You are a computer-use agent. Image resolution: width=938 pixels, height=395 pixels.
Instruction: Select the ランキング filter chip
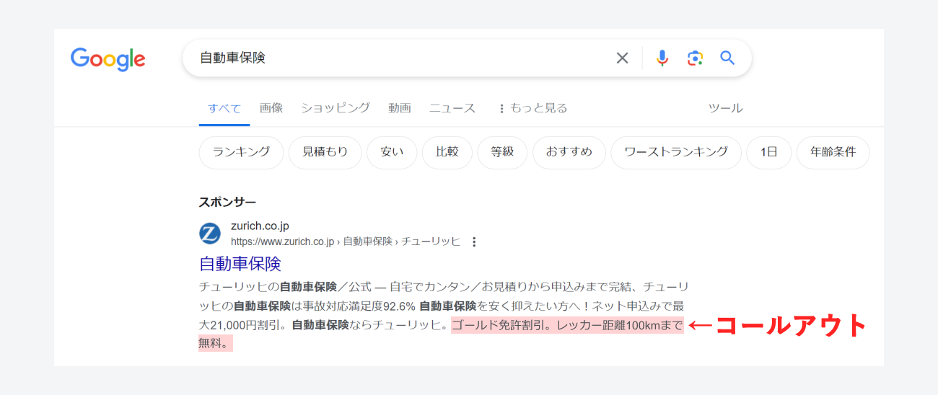click(241, 153)
